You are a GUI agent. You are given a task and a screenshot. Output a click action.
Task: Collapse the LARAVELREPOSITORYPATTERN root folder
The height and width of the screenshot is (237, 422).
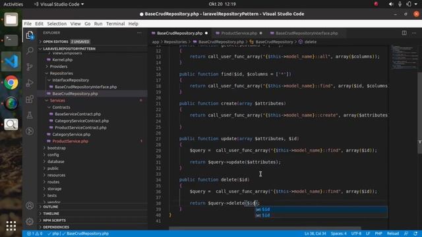coord(69,49)
